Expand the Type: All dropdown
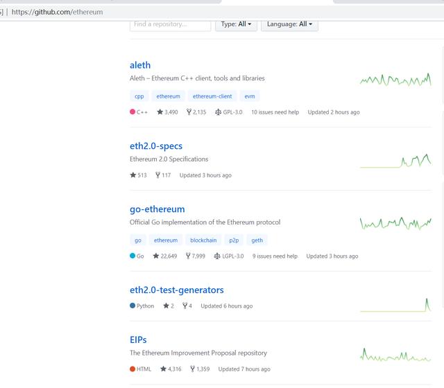The height and width of the screenshot is (388, 444). (236, 24)
